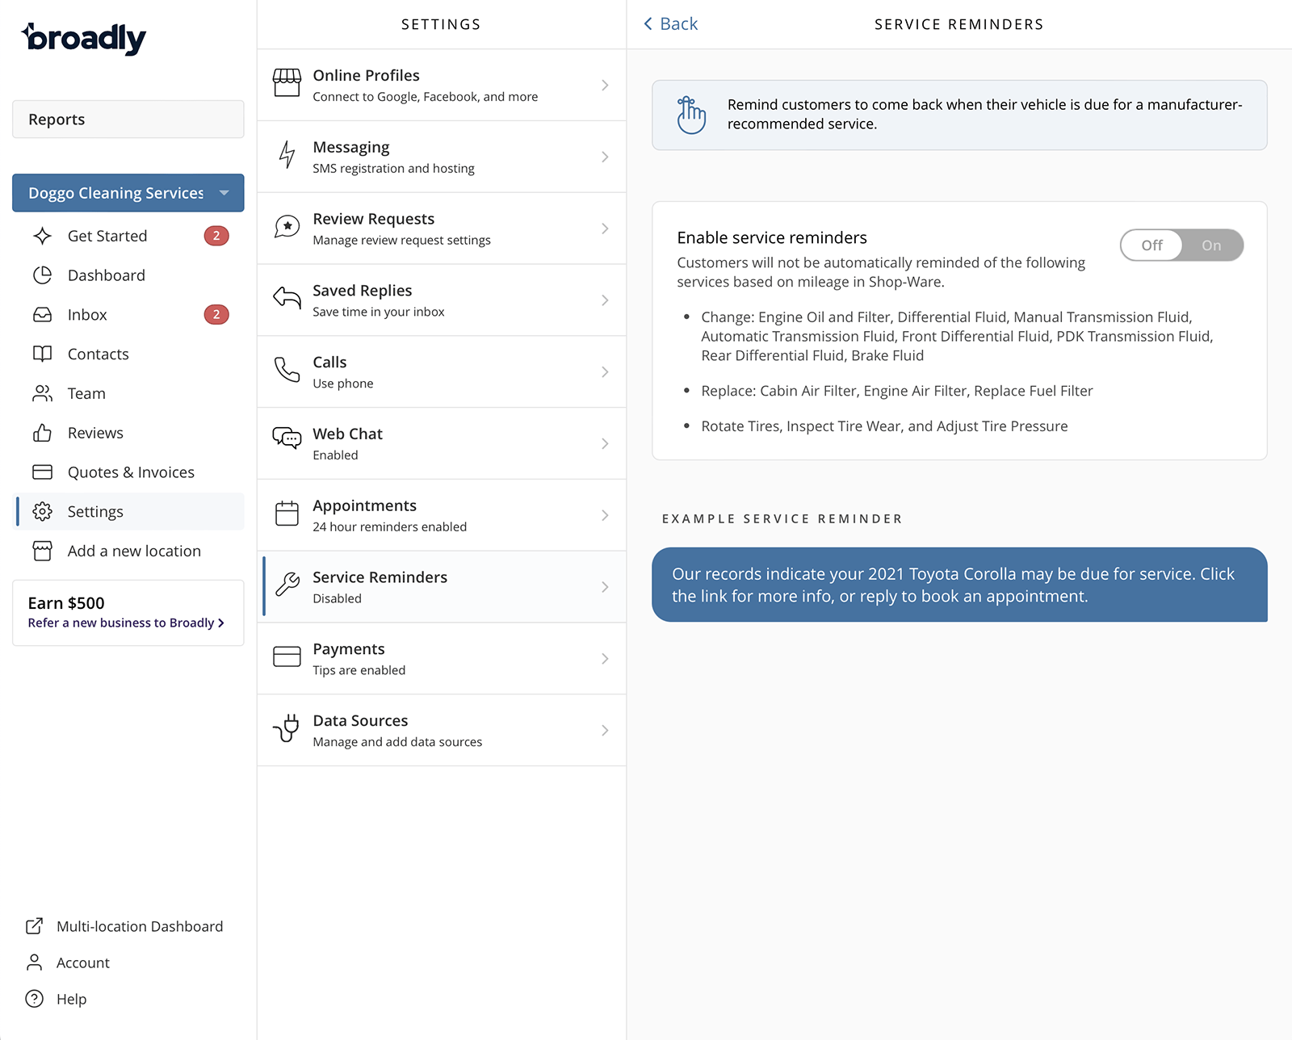Click the example service reminder message bubble
Image resolution: width=1292 pixels, height=1040 pixels.
[959, 585]
